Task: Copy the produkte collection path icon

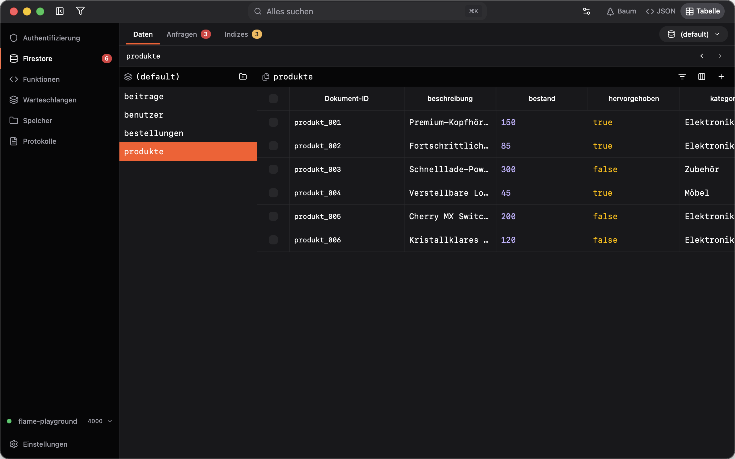Action: (x=266, y=77)
